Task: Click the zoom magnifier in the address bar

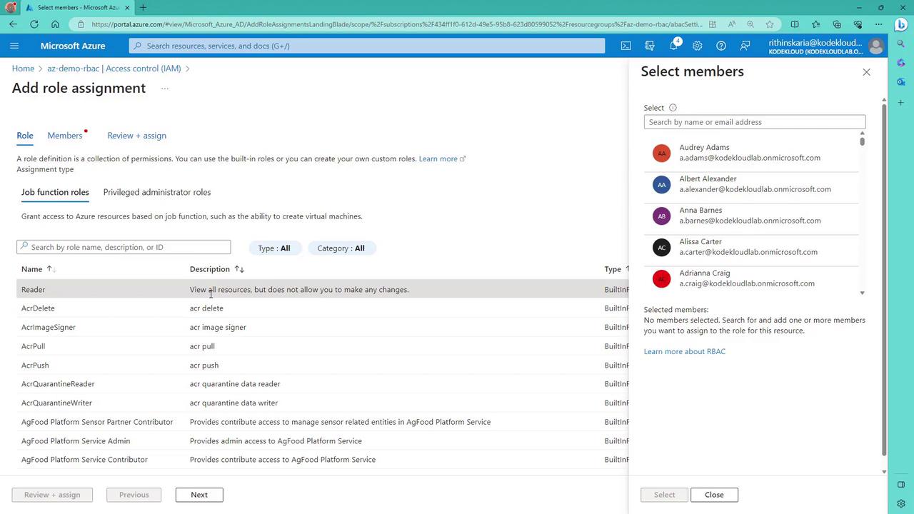Action: pos(750,24)
